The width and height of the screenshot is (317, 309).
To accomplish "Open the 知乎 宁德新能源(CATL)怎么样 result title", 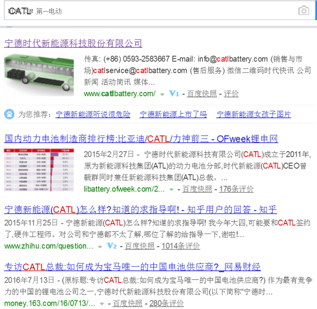I will coord(141,210).
